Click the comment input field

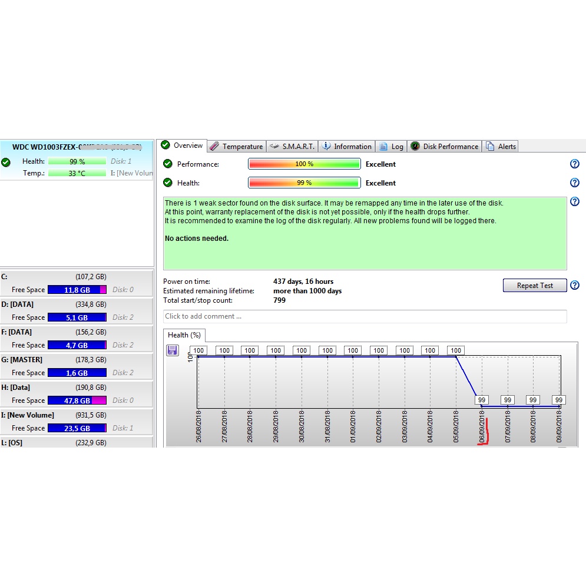click(365, 316)
